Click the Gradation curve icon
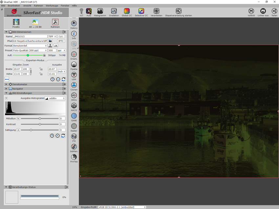279x209 pixels. (114, 11)
